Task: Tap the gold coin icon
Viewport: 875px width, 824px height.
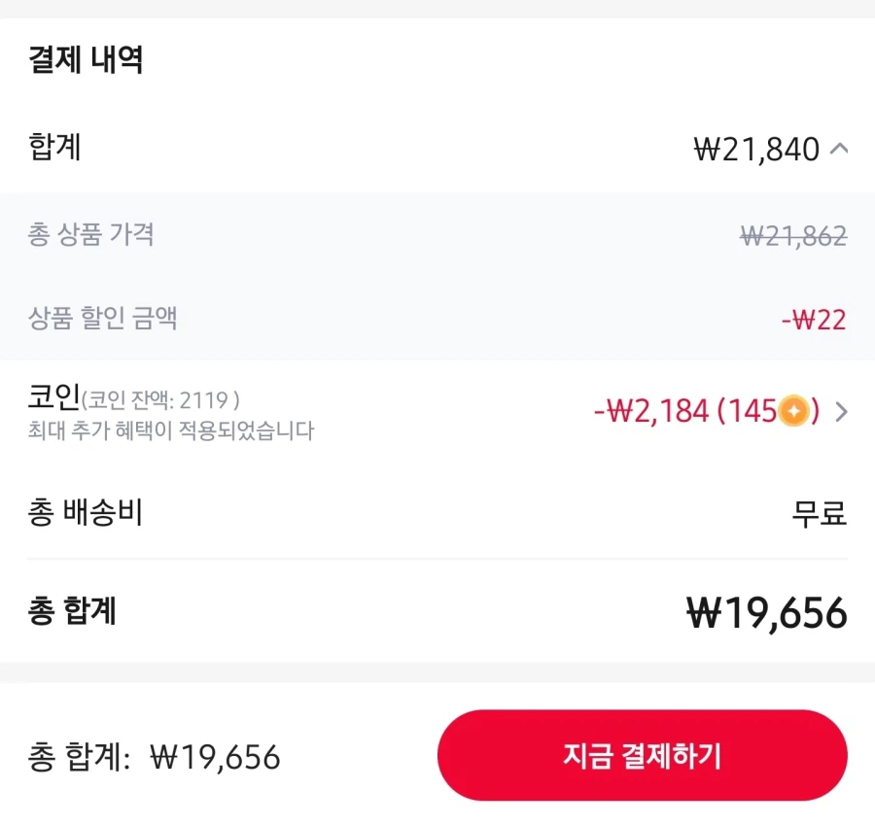Action: (793, 412)
